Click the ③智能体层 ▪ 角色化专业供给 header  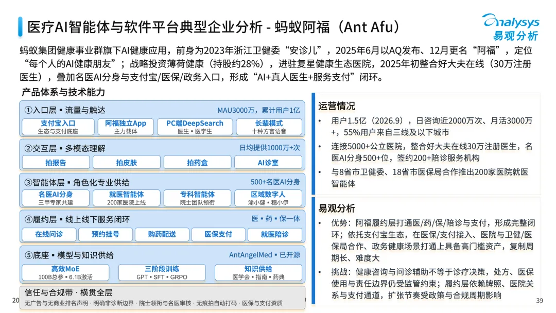(77, 183)
